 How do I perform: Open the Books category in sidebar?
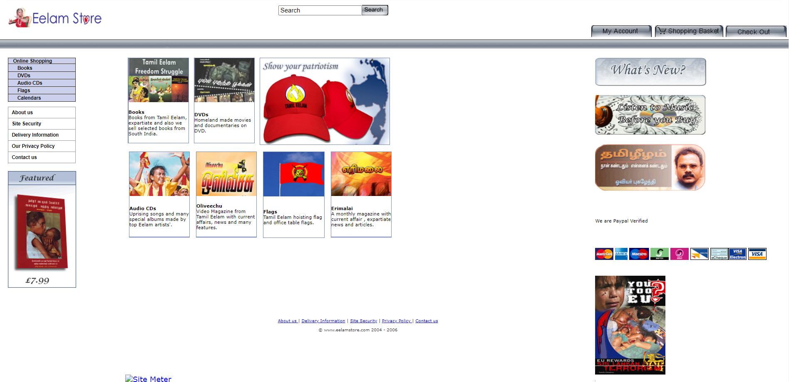25,68
